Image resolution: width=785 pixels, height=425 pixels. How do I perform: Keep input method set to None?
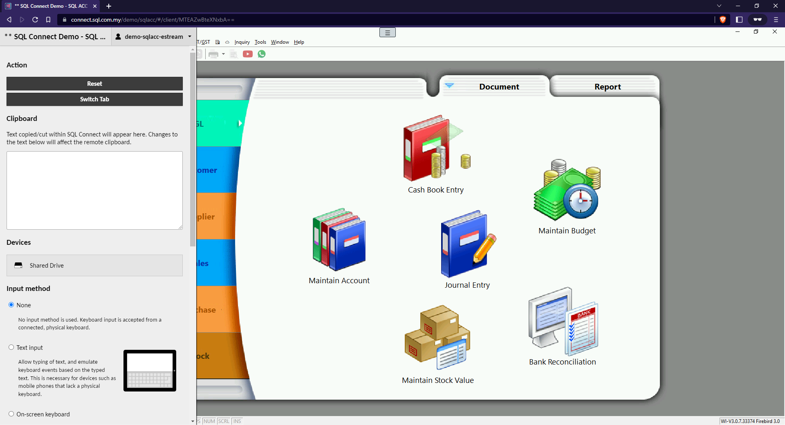(11, 305)
